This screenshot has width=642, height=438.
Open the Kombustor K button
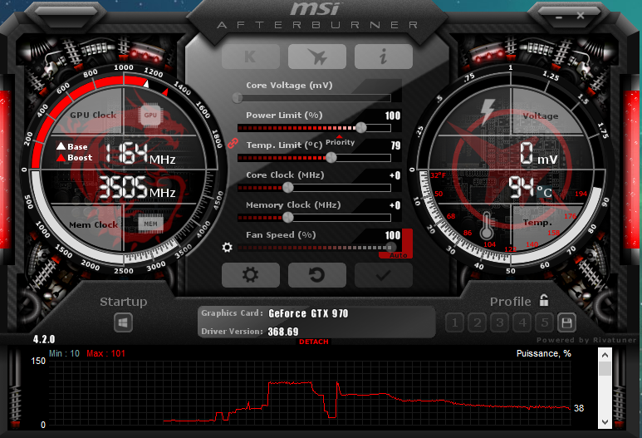coord(251,57)
